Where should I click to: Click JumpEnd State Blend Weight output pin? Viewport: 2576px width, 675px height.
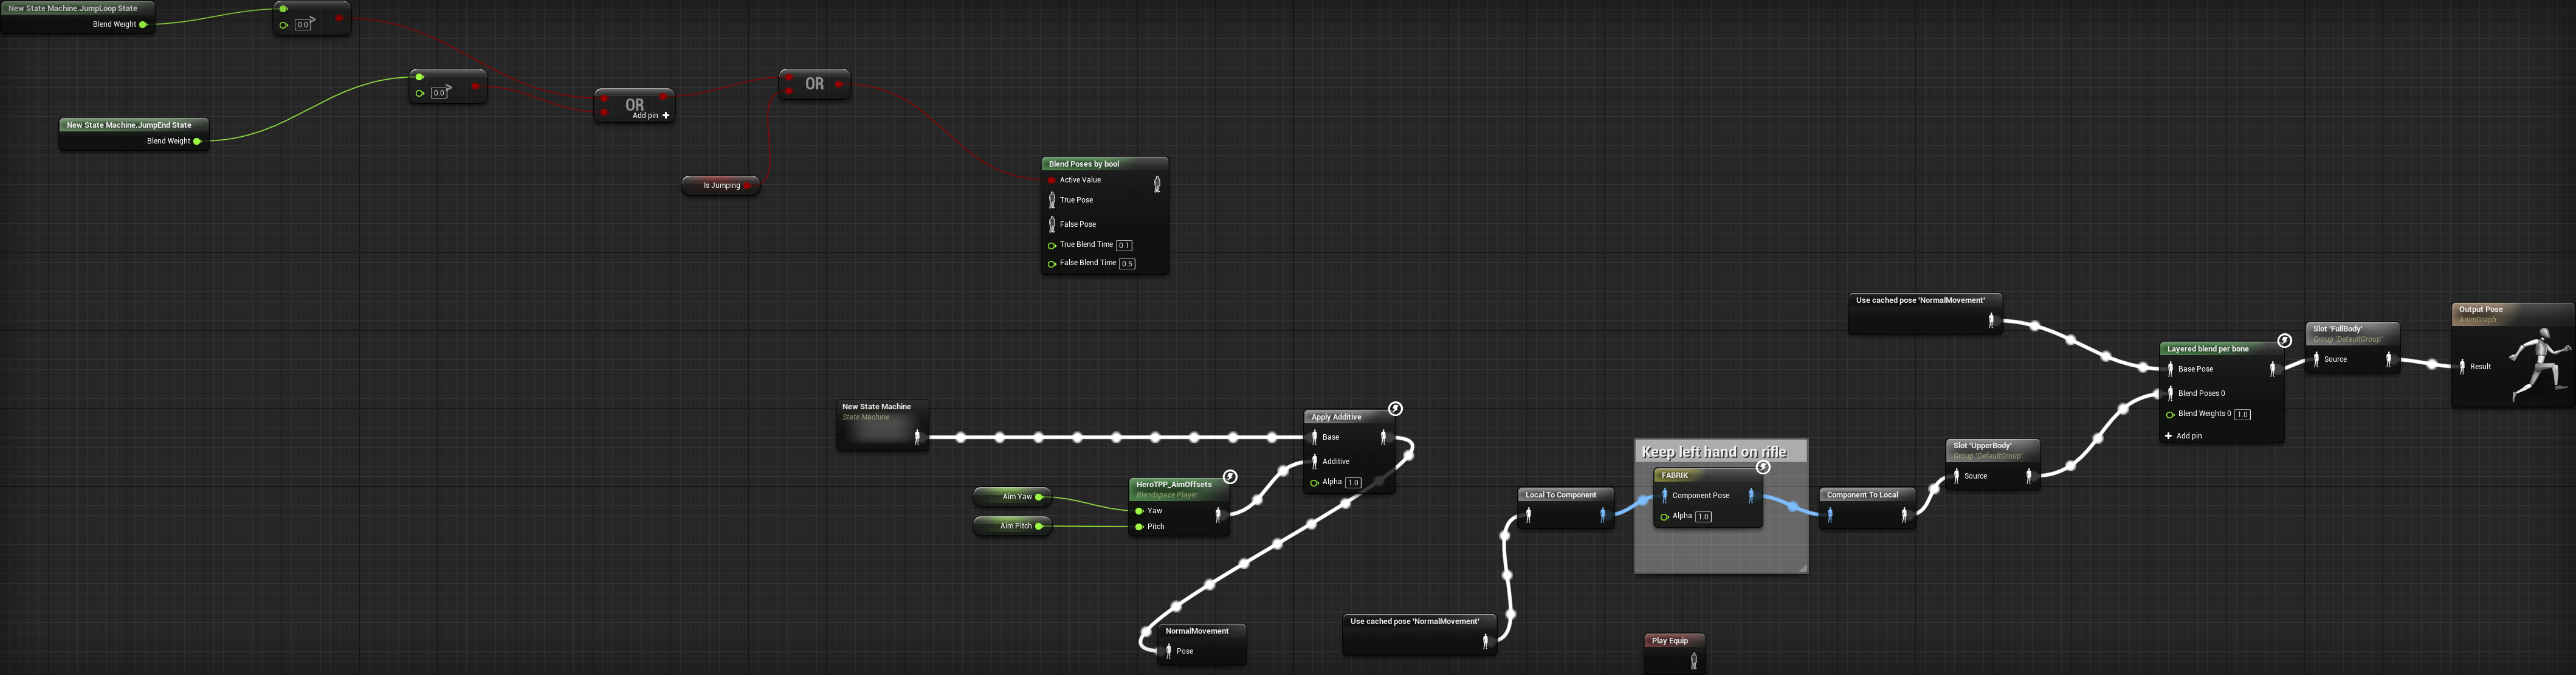(197, 141)
